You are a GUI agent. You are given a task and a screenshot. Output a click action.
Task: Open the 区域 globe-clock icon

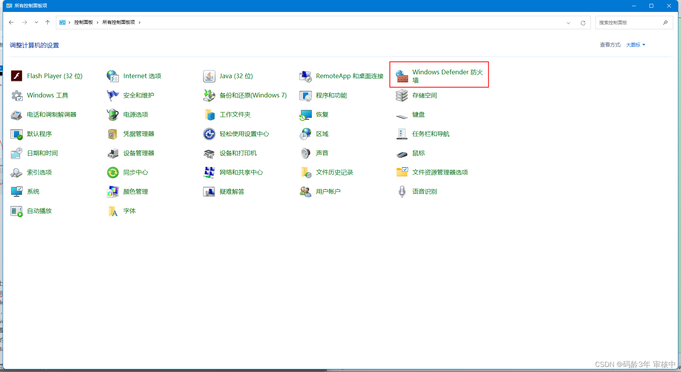point(306,134)
